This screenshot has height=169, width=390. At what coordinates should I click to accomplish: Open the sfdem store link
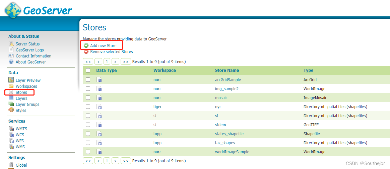point(220,125)
